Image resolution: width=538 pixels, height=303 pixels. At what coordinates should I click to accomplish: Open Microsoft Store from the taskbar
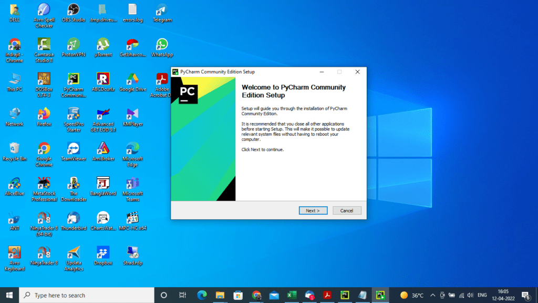(238, 295)
